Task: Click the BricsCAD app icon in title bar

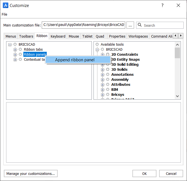Action: click(6, 5)
